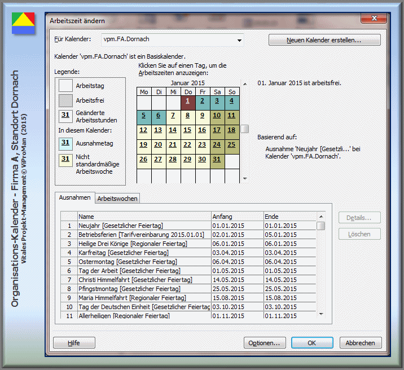Image resolution: width=404 pixels, height=370 pixels.
Task: Select January 15 in the calendar
Action: pyautogui.click(x=188, y=130)
